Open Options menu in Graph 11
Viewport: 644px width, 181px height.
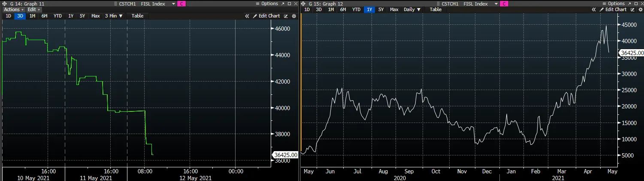click(268, 3)
